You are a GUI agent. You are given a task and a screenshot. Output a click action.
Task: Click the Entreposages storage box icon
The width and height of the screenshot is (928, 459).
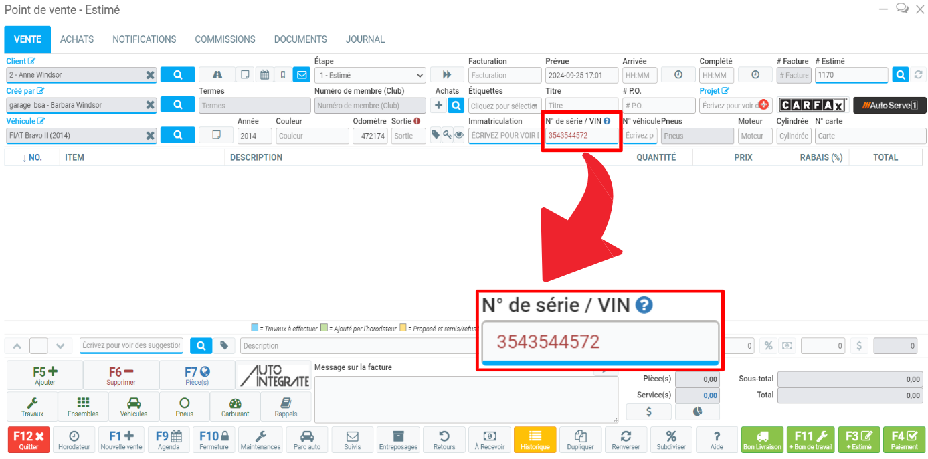[x=398, y=440]
